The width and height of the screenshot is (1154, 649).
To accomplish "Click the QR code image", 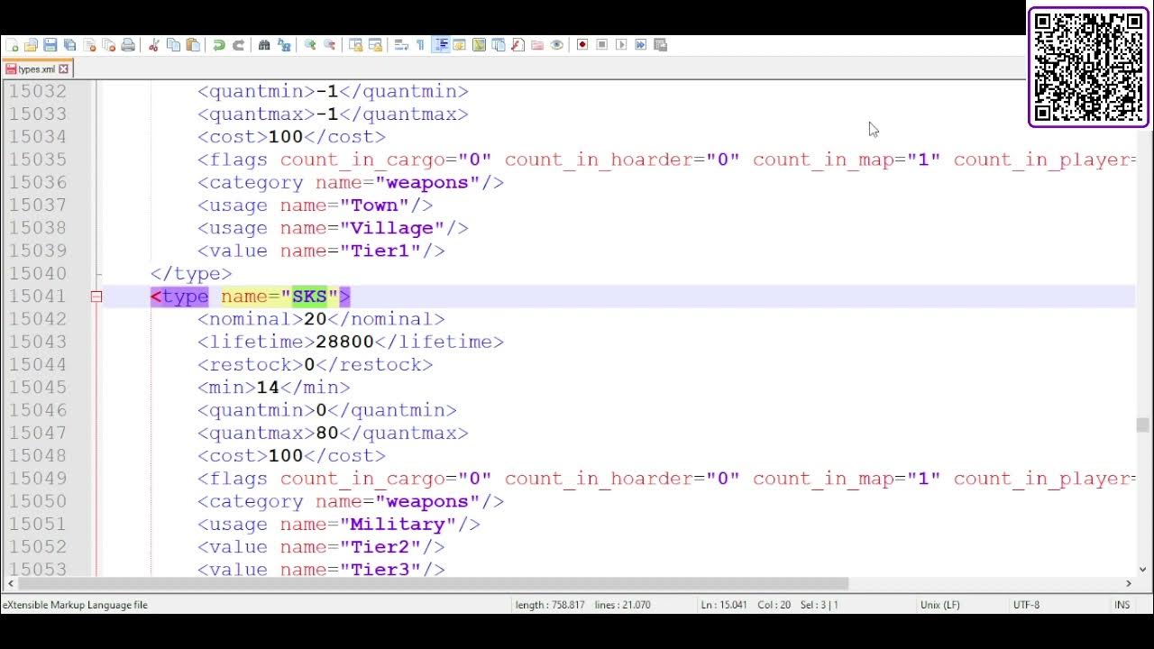I will pyautogui.click(x=1088, y=67).
